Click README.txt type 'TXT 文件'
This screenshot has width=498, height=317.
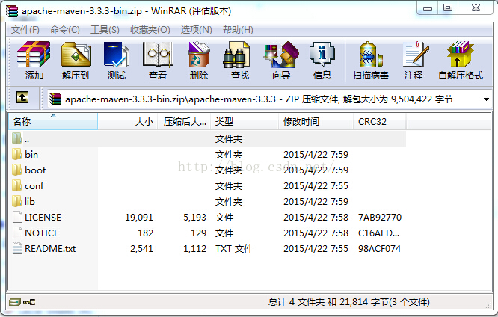pyautogui.click(x=234, y=249)
